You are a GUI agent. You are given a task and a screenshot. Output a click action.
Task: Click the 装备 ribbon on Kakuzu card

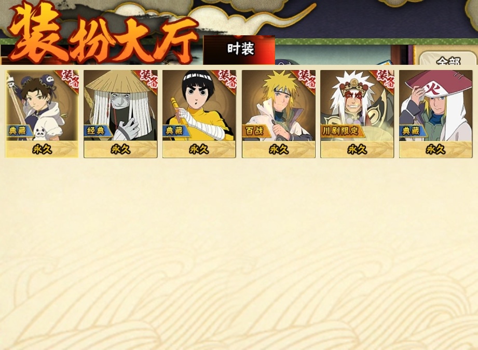click(x=148, y=80)
